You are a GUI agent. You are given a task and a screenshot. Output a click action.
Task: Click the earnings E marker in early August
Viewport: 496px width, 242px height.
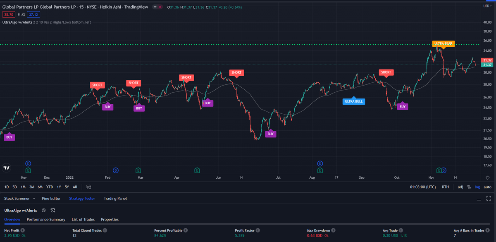pos(320,170)
